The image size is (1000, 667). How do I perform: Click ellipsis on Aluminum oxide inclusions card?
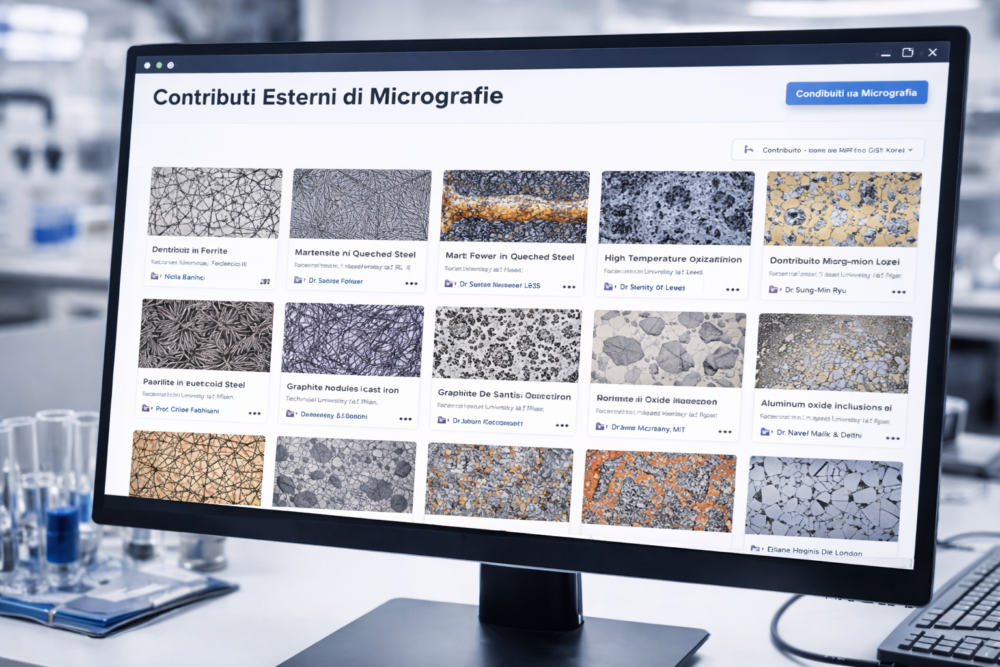click(x=893, y=438)
